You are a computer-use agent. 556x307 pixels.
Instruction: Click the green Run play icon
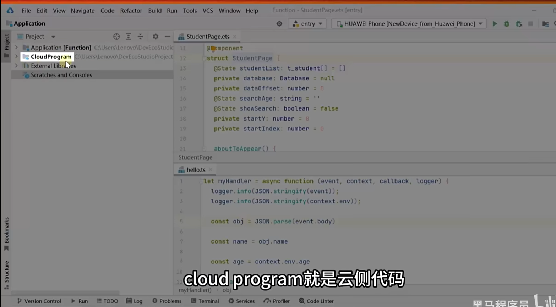[495, 24]
